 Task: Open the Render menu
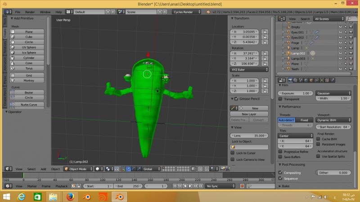click(x=30, y=12)
